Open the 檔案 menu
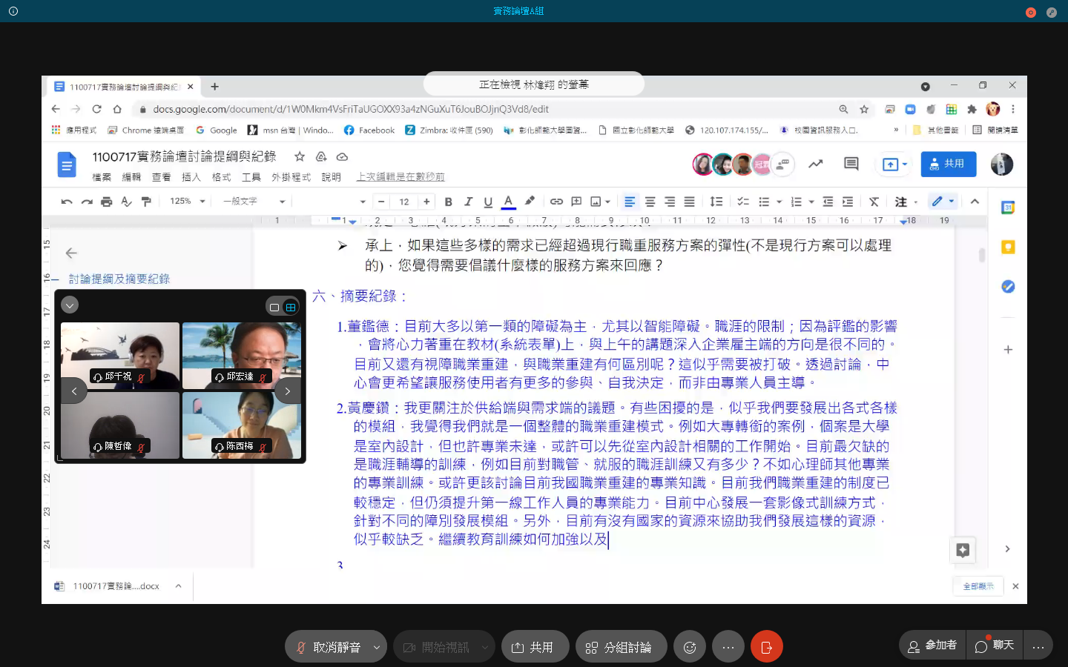1068x667 pixels. coord(102,177)
